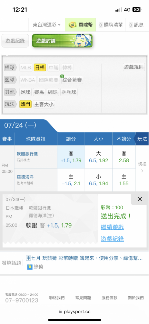Switch to the 主客大小 play type
This screenshot has height=324, width=149.
(44, 104)
